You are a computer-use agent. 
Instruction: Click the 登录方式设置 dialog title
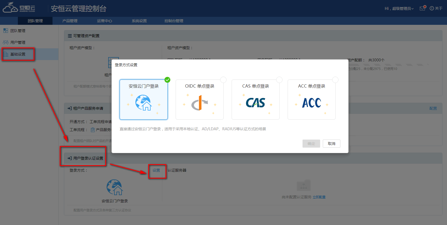(126, 65)
